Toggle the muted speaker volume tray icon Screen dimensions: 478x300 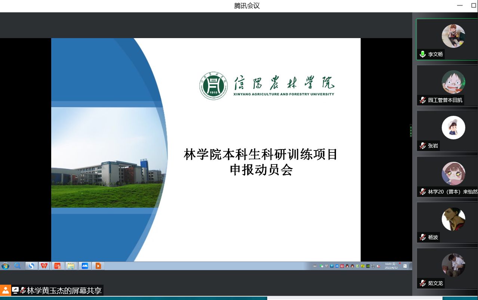pyautogui.click(x=379, y=266)
